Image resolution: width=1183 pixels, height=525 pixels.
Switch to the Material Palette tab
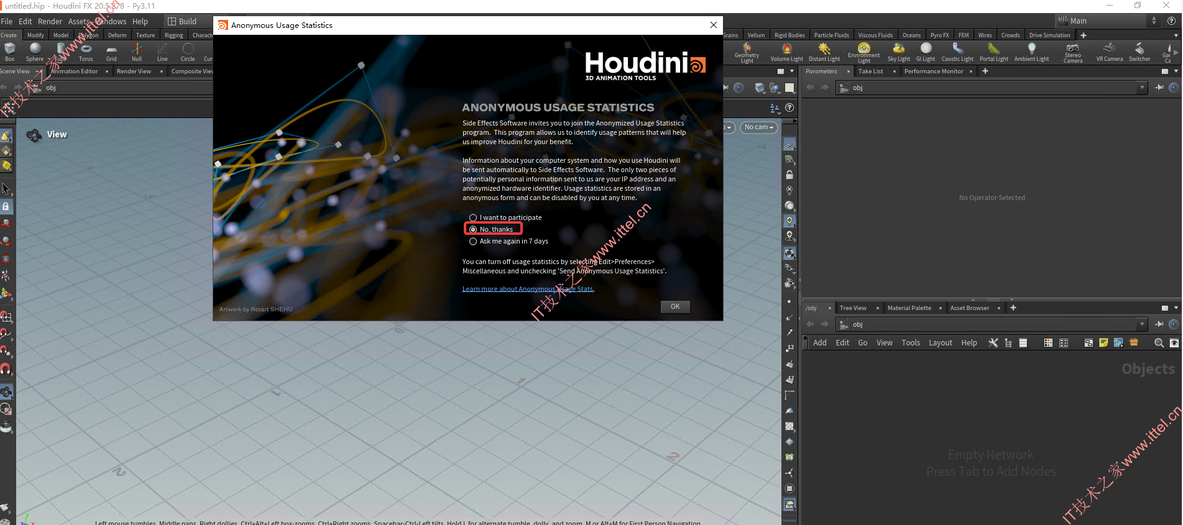pyautogui.click(x=909, y=308)
